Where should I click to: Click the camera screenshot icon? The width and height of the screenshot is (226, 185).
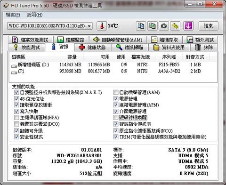(164, 26)
